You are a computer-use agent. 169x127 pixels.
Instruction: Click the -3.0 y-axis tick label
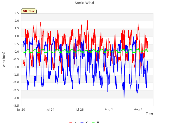(x=16, y=98)
